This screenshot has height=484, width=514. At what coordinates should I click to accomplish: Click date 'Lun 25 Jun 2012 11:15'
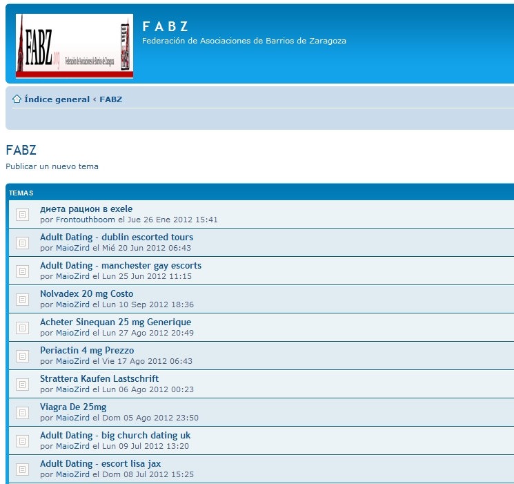point(147,276)
